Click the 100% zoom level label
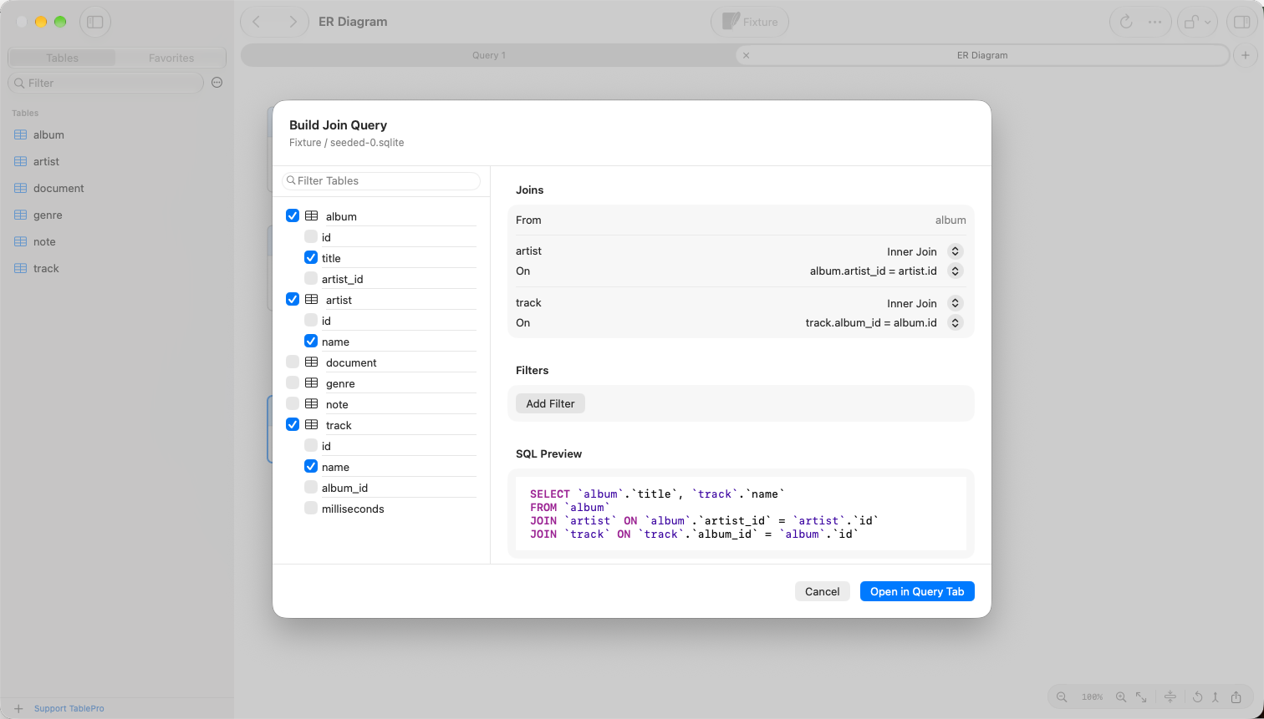Image resolution: width=1264 pixels, height=719 pixels. [1092, 696]
